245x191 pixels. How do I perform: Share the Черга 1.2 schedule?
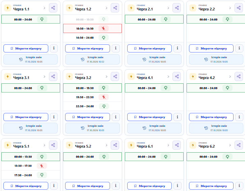(x=115, y=8)
